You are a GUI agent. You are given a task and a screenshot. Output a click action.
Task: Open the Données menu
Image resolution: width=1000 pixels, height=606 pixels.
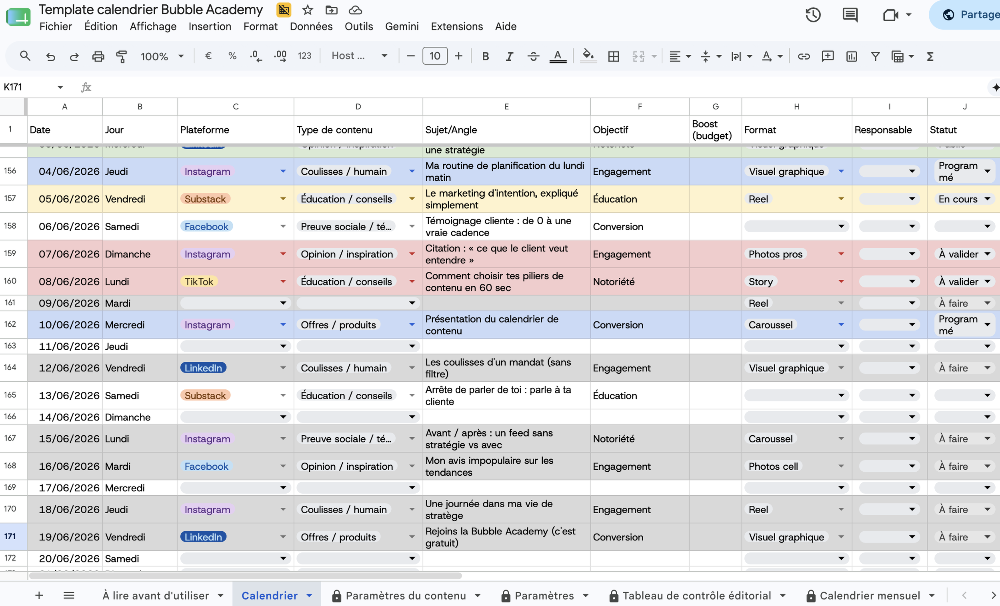pyautogui.click(x=311, y=26)
